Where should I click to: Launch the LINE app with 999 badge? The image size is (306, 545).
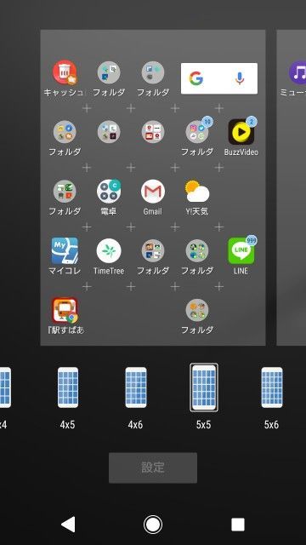coord(241,250)
